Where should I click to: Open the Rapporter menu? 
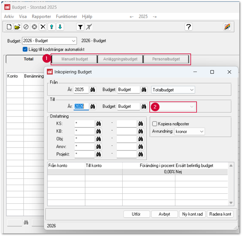coord(41,17)
